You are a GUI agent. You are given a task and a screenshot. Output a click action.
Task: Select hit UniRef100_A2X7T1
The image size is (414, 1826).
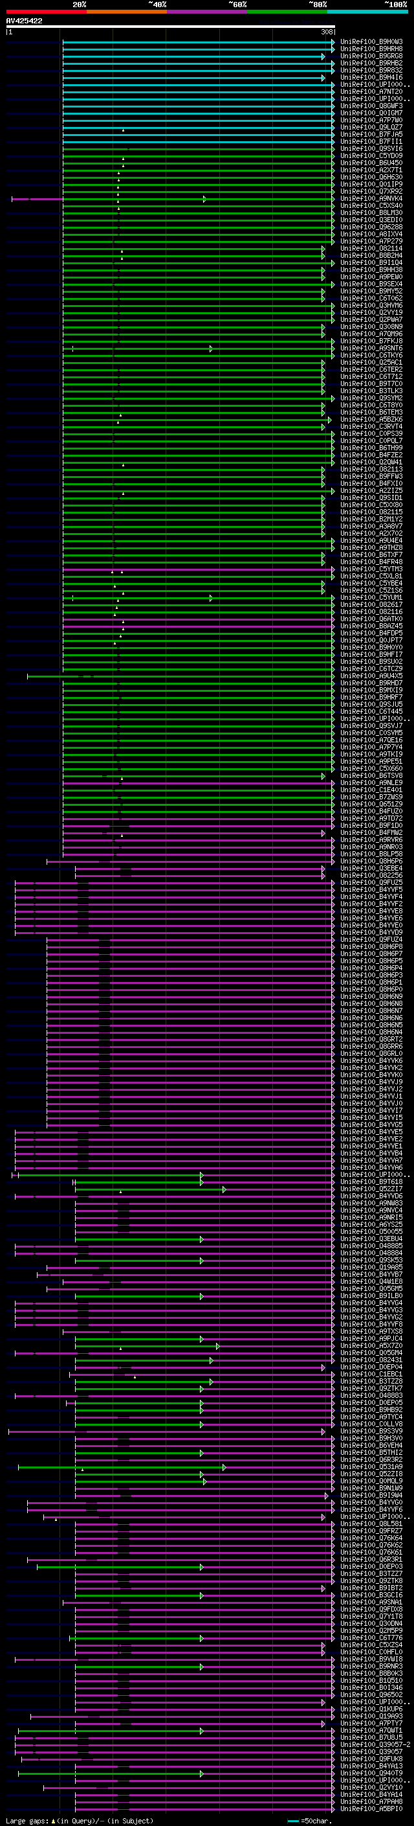(x=371, y=170)
